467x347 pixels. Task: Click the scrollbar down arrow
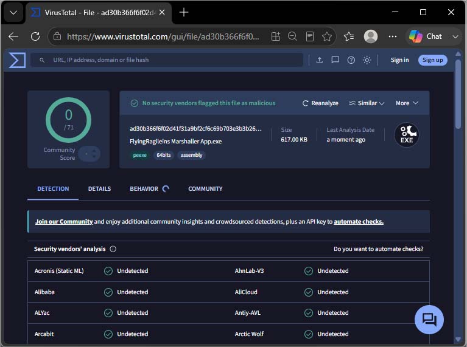point(458,340)
